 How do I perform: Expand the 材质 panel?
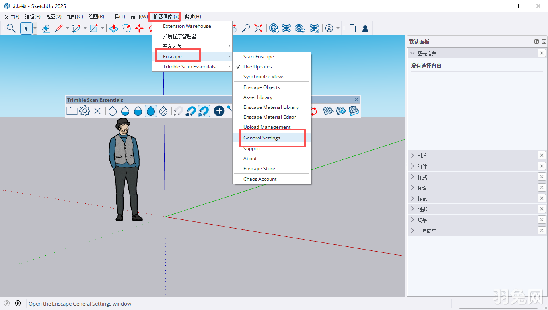(422, 156)
